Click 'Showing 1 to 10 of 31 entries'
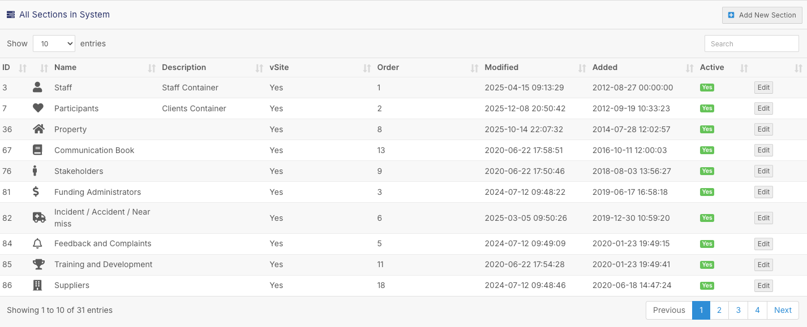This screenshot has height=327, width=807. pyautogui.click(x=59, y=310)
